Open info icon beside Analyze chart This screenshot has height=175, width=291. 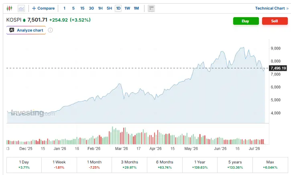(x=50, y=30)
